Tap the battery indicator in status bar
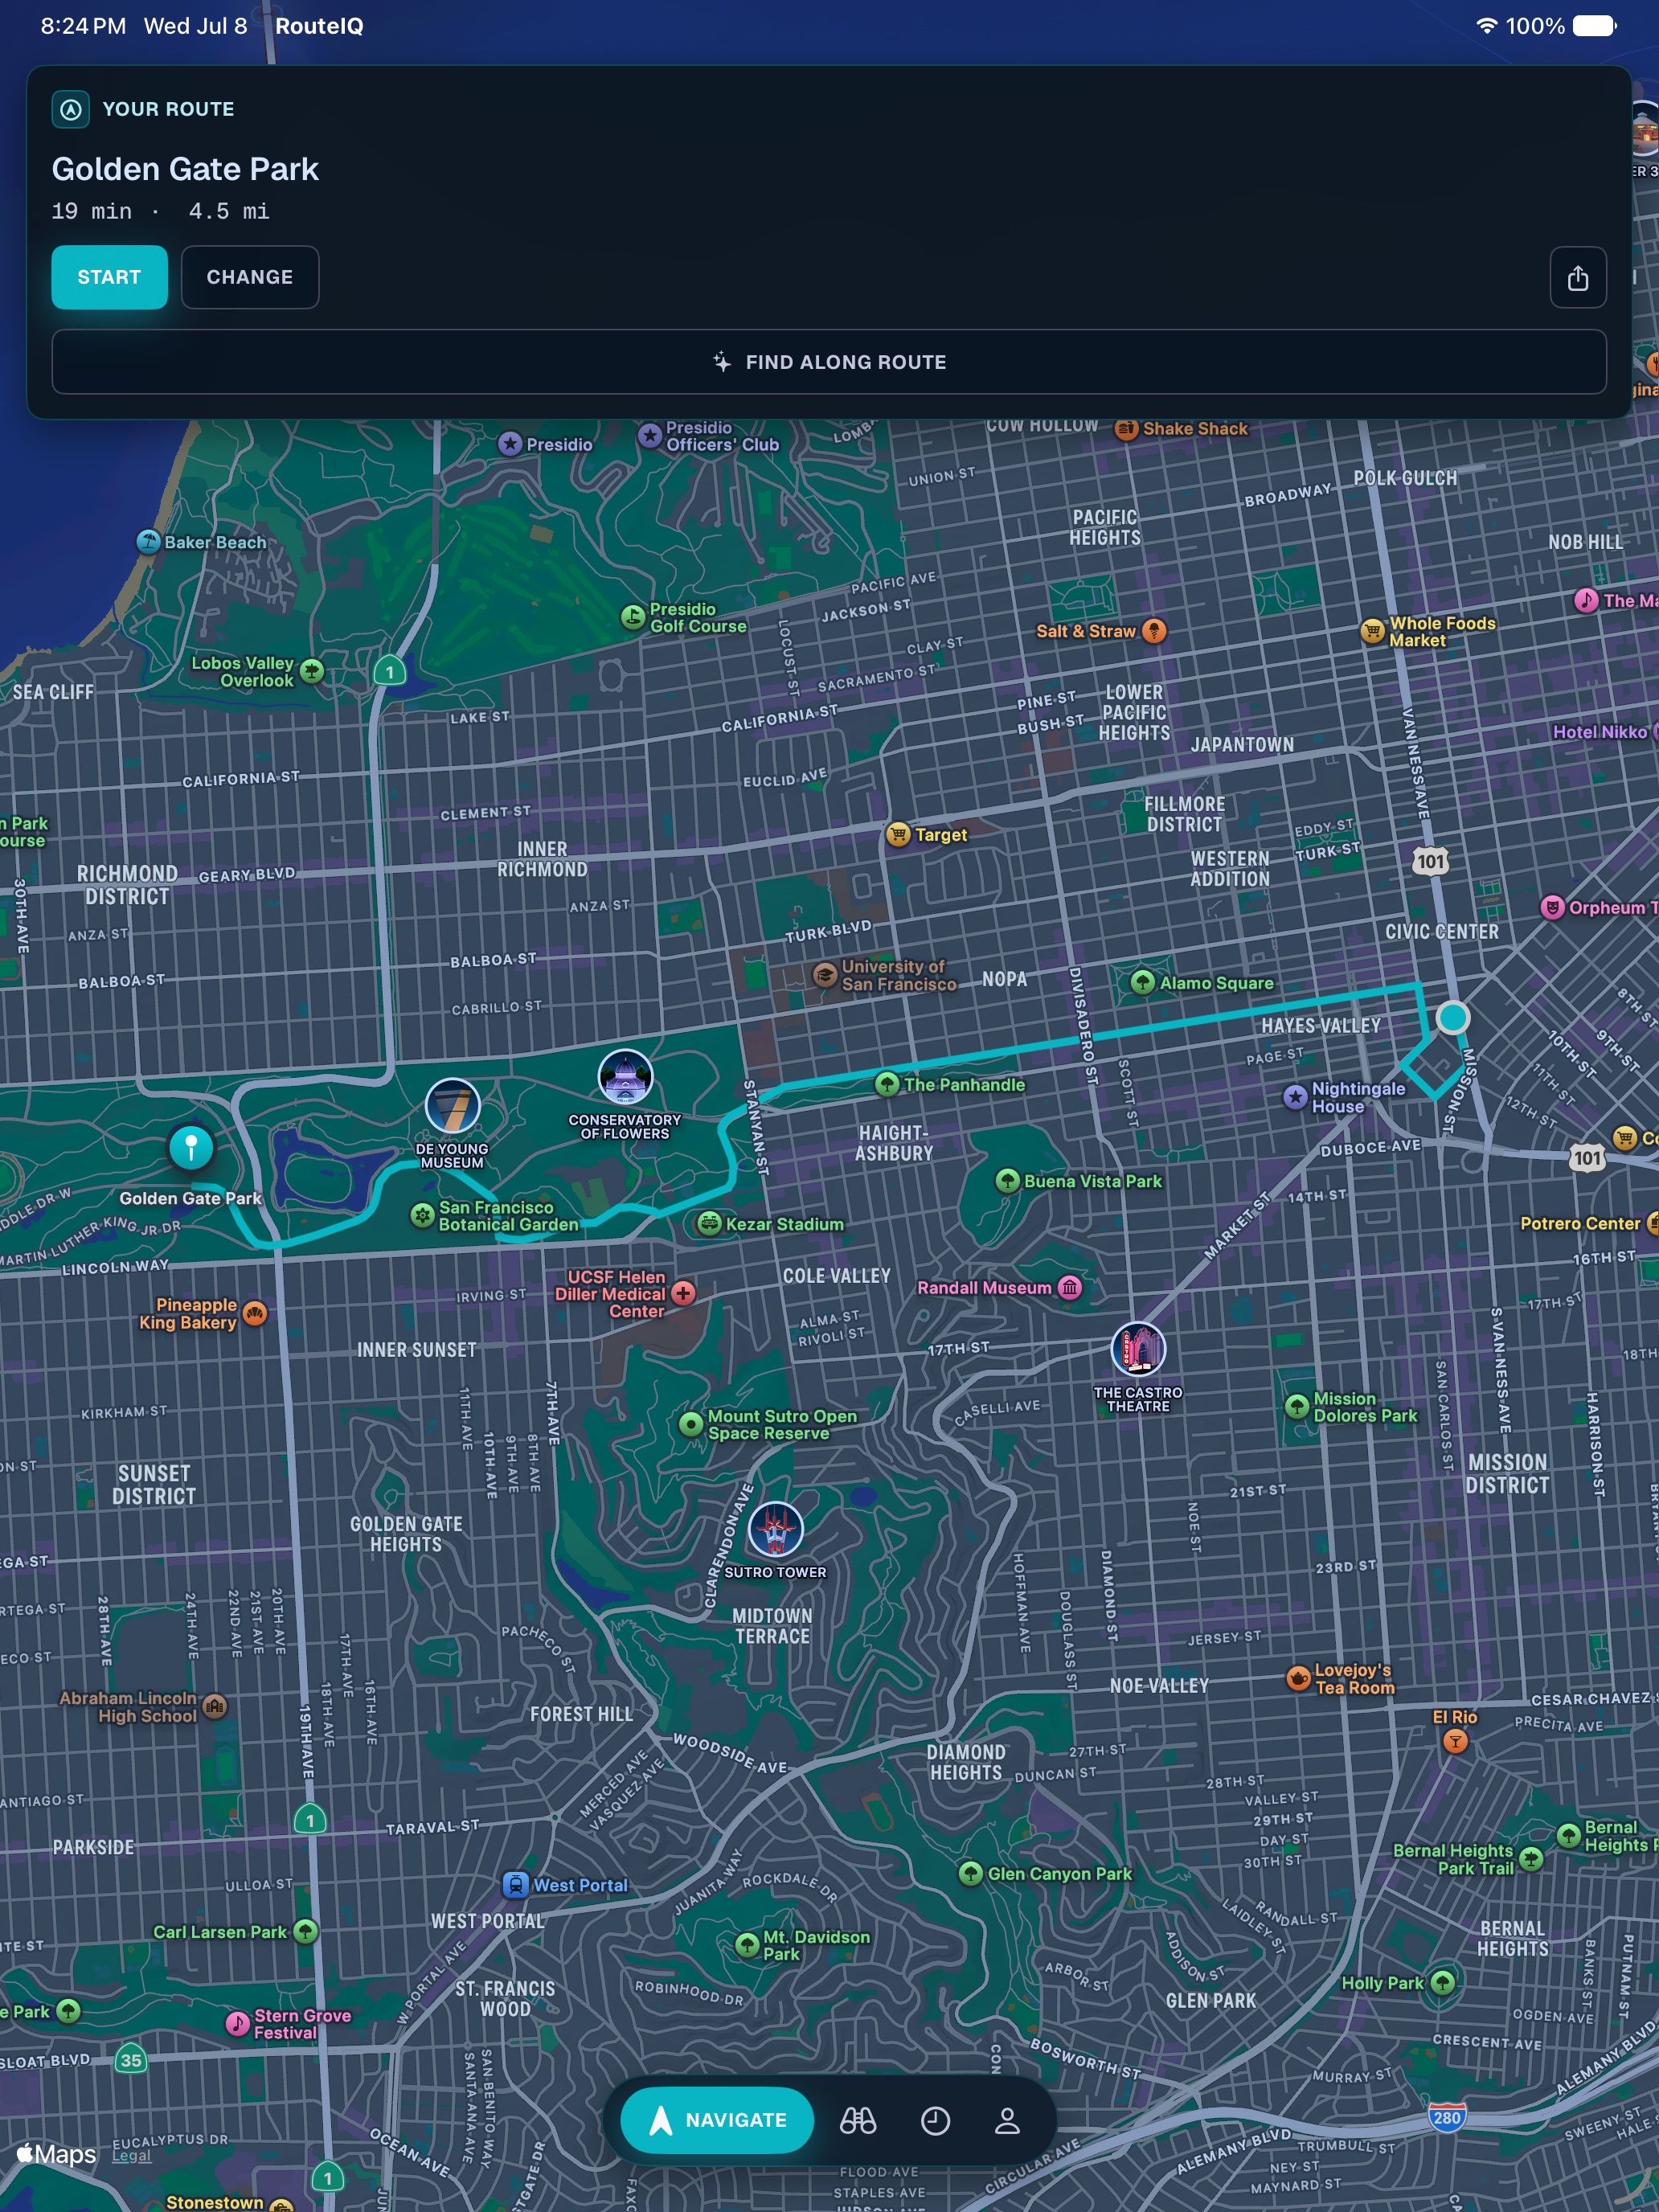This screenshot has width=1659, height=2212. coord(1594,26)
